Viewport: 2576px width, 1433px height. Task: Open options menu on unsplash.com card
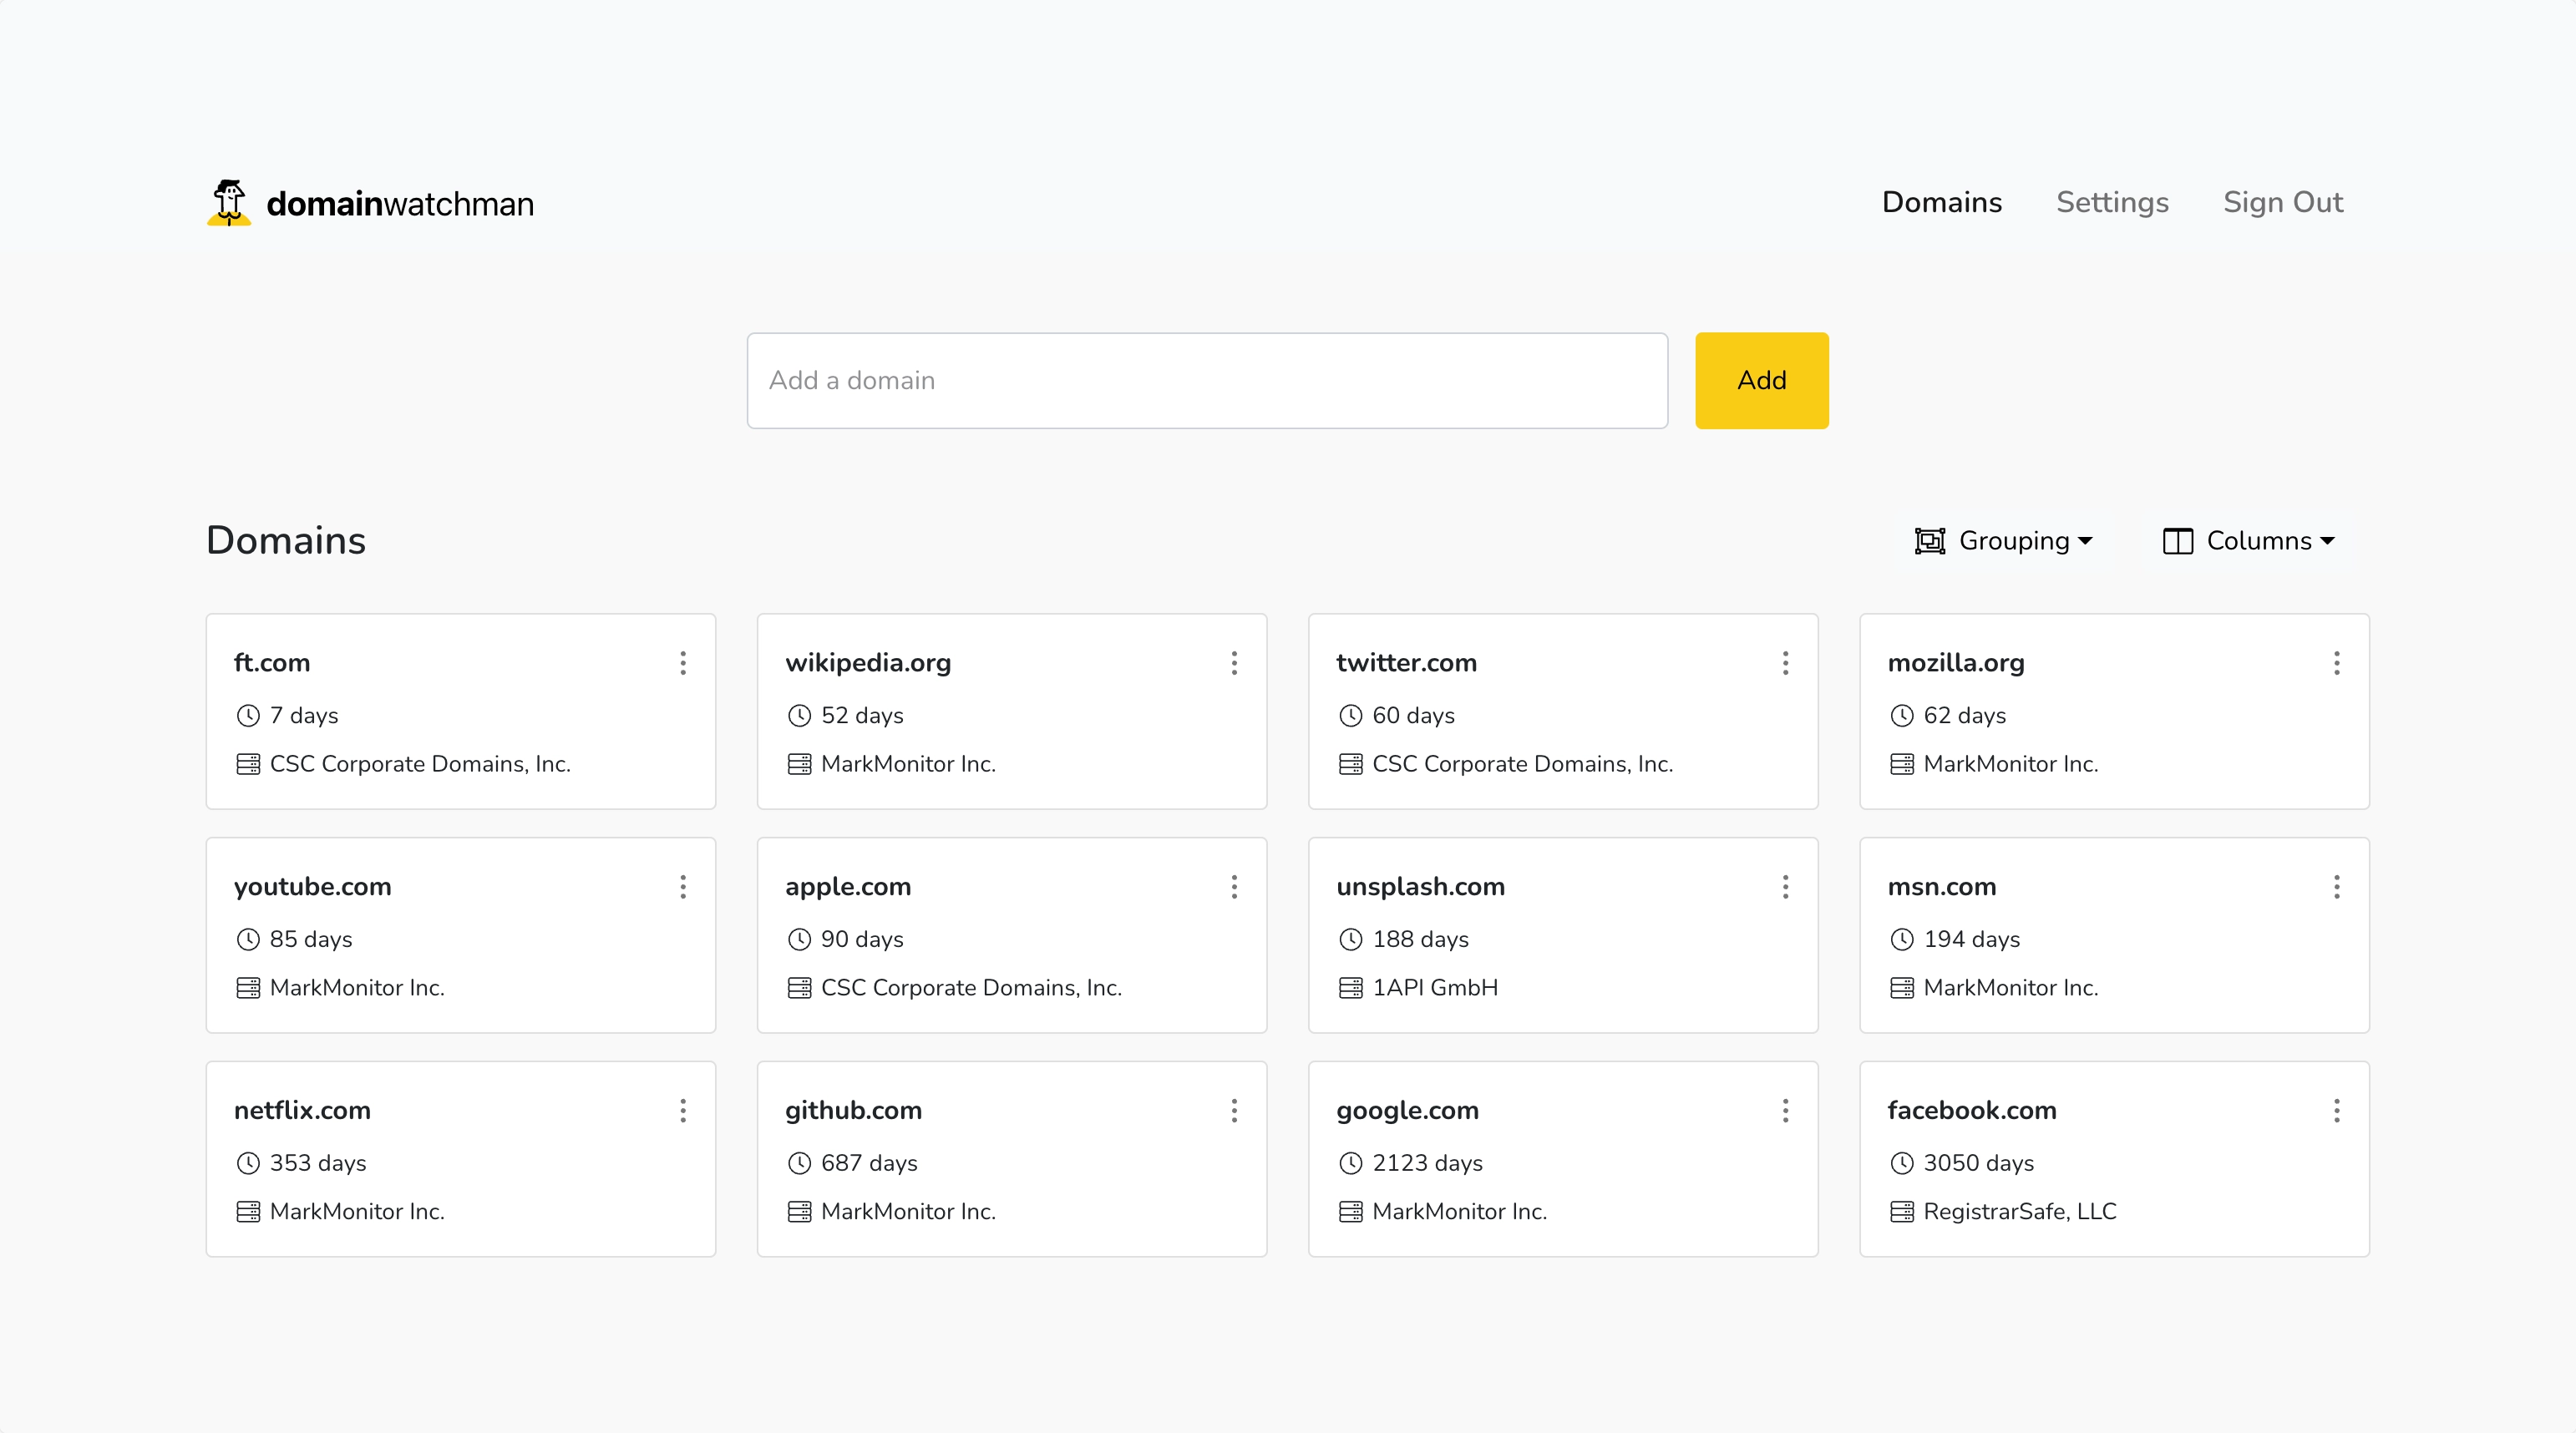[x=1786, y=887]
